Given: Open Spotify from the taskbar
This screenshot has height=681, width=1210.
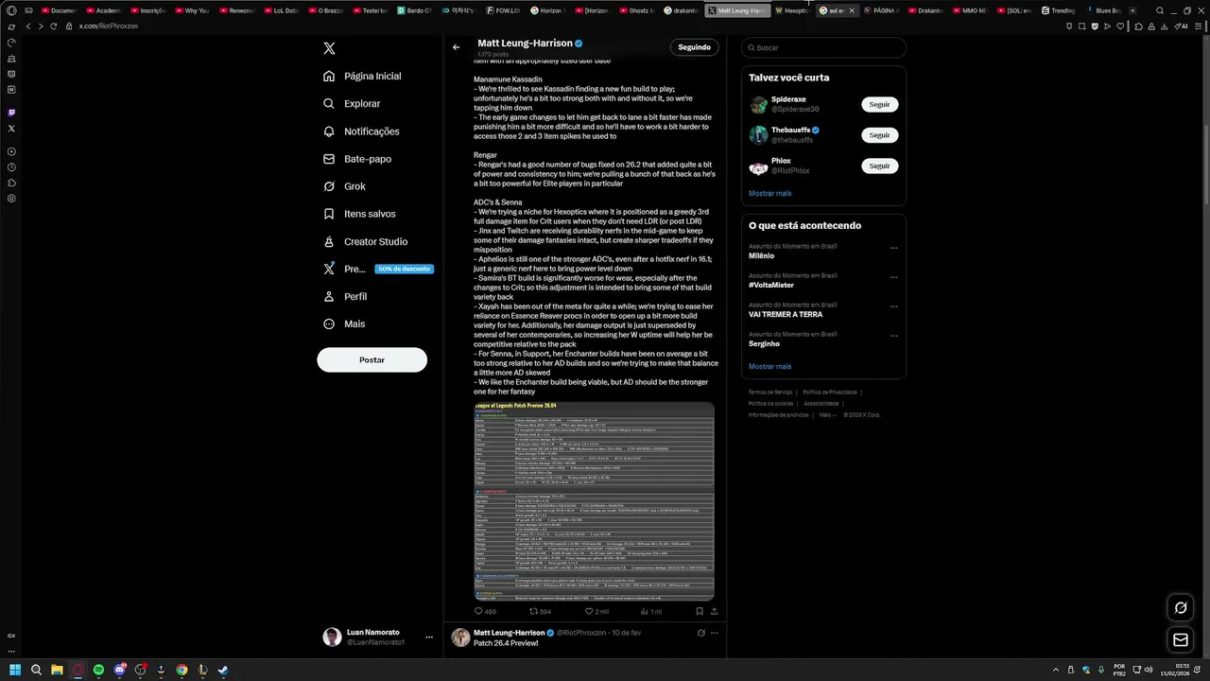Looking at the screenshot, I should click(x=98, y=670).
